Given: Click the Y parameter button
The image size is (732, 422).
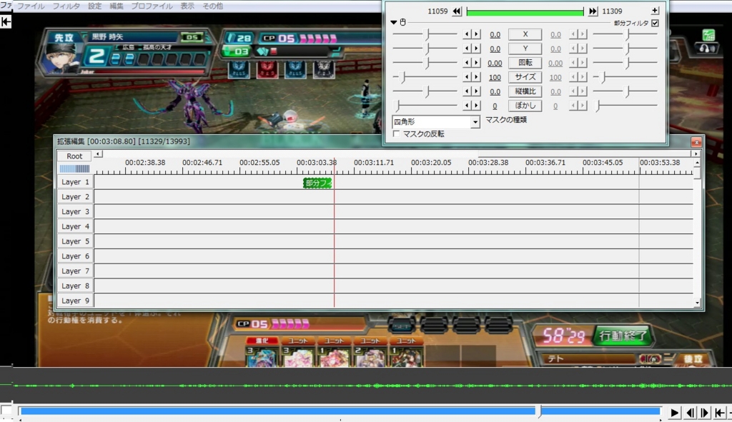Looking at the screenshot, I should [x=525, y=49].
